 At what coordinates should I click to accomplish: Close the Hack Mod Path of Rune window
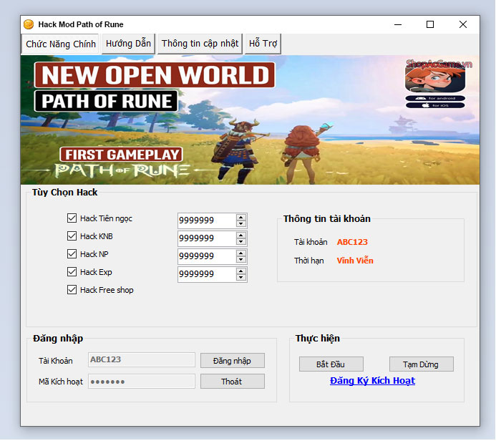463,24
